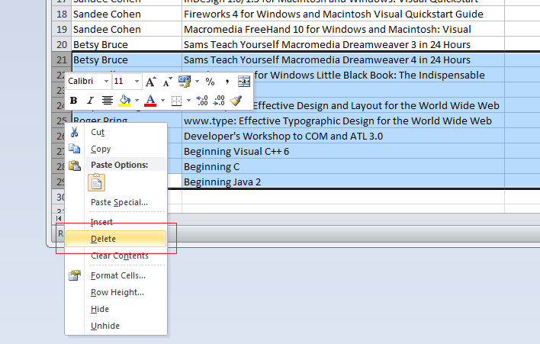
Task: Apply the red Font Color
Action: point(150,100)
